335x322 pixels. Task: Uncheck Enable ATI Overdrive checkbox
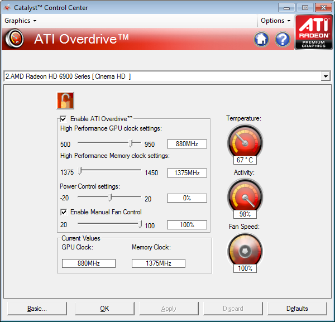[x=64, y=119]
